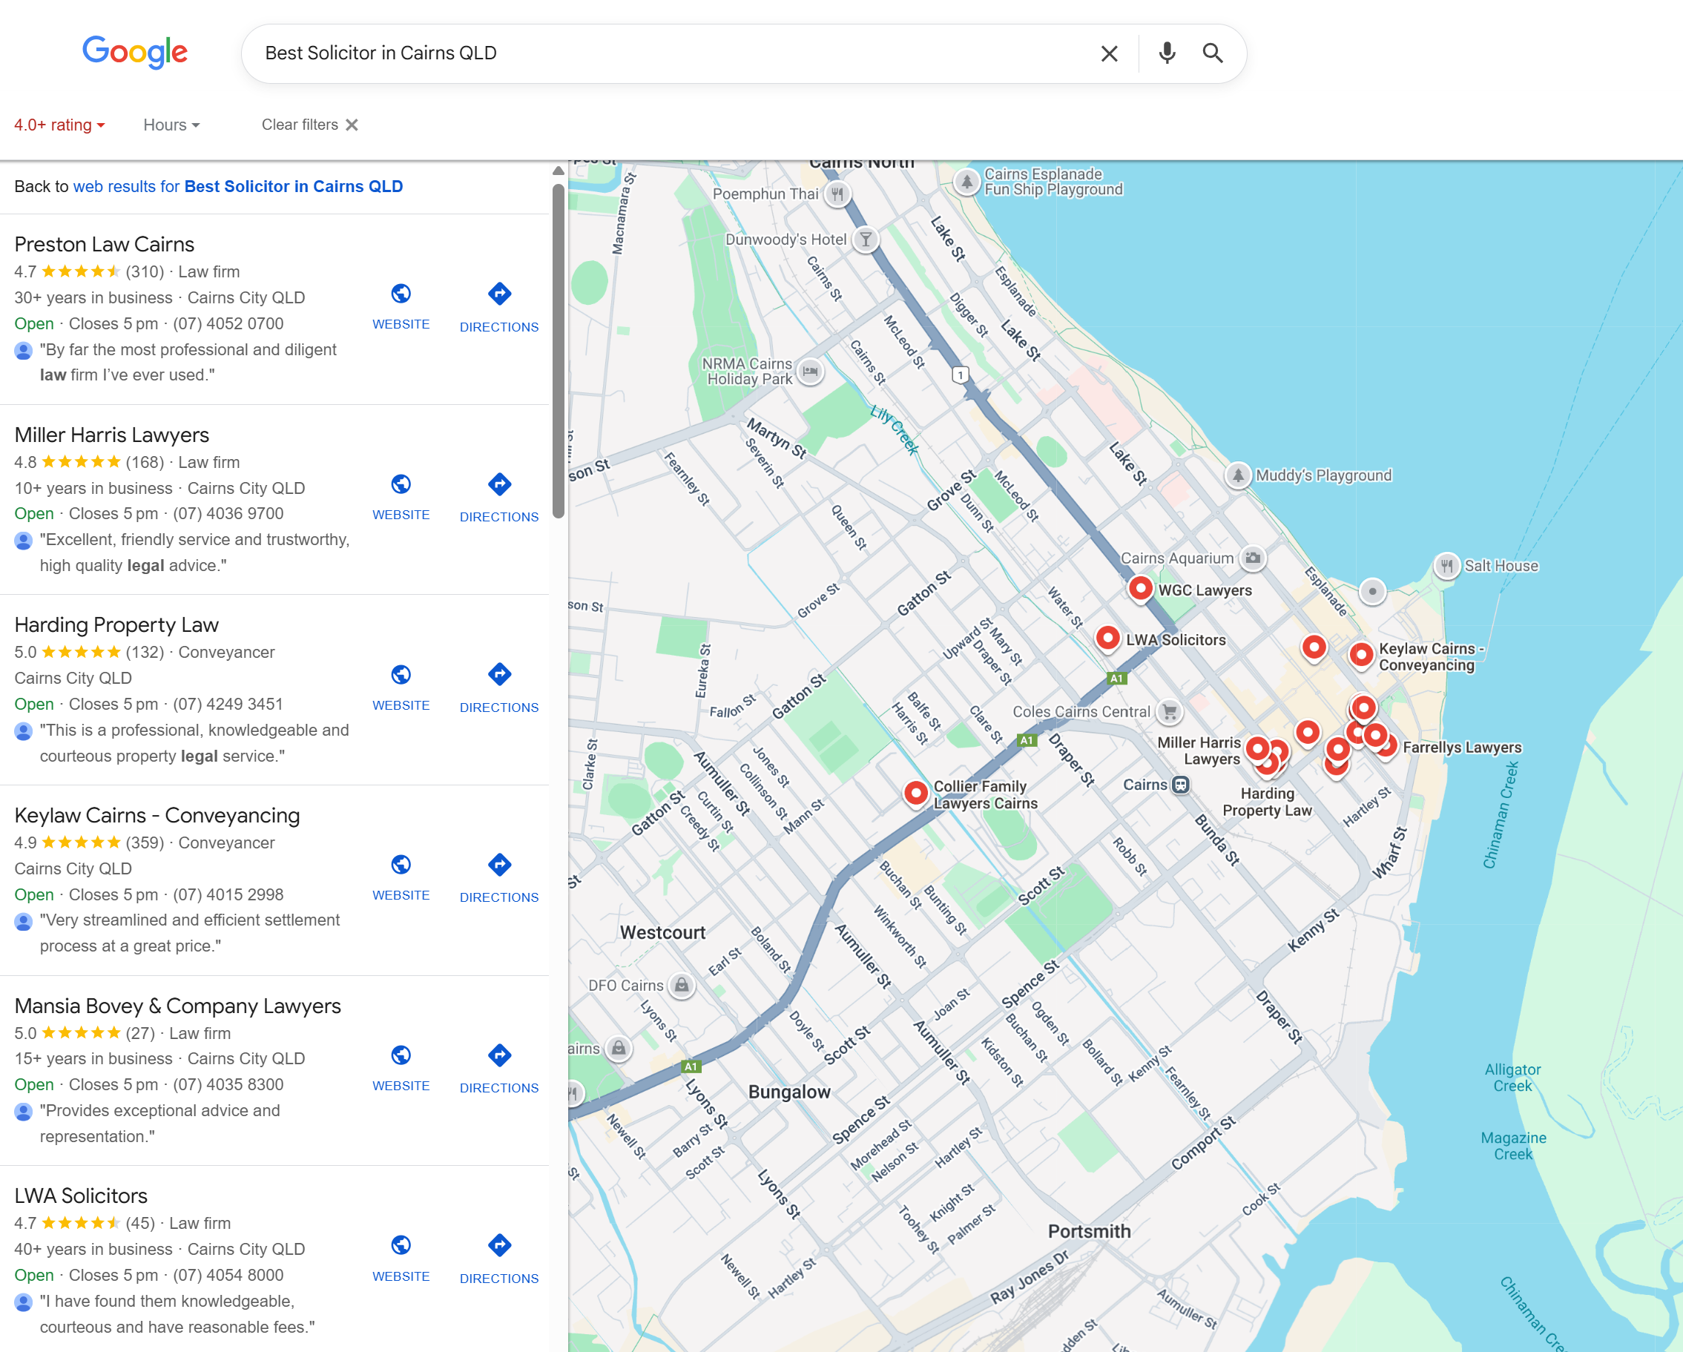Click the results list scrollbar thumb
1683x1352 pixels.
tap(557, 352)
